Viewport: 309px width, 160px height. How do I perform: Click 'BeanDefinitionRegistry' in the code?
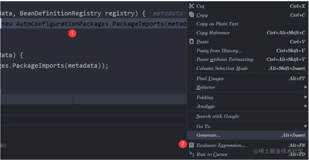(x=60, y=13)
